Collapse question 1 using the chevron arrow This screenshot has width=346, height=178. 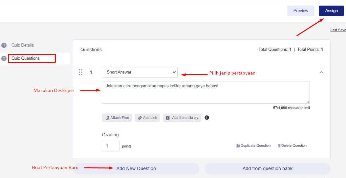pyautogui.click(x=321, y=72)
